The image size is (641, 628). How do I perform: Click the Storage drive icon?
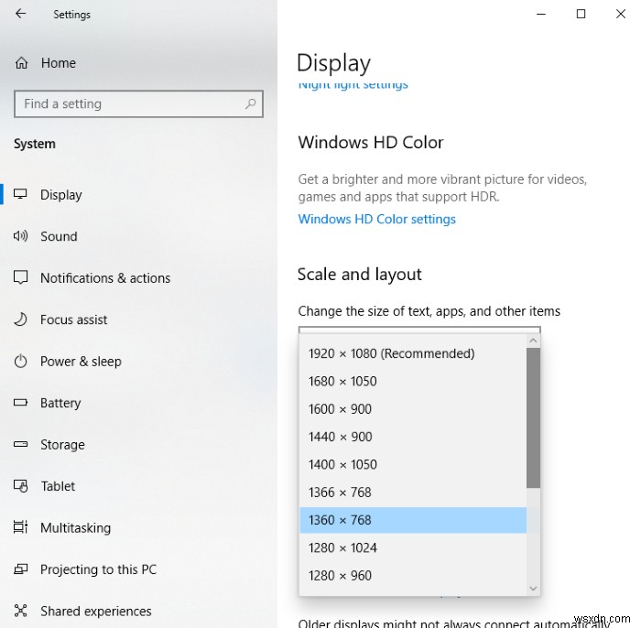[x=20, y=444]
